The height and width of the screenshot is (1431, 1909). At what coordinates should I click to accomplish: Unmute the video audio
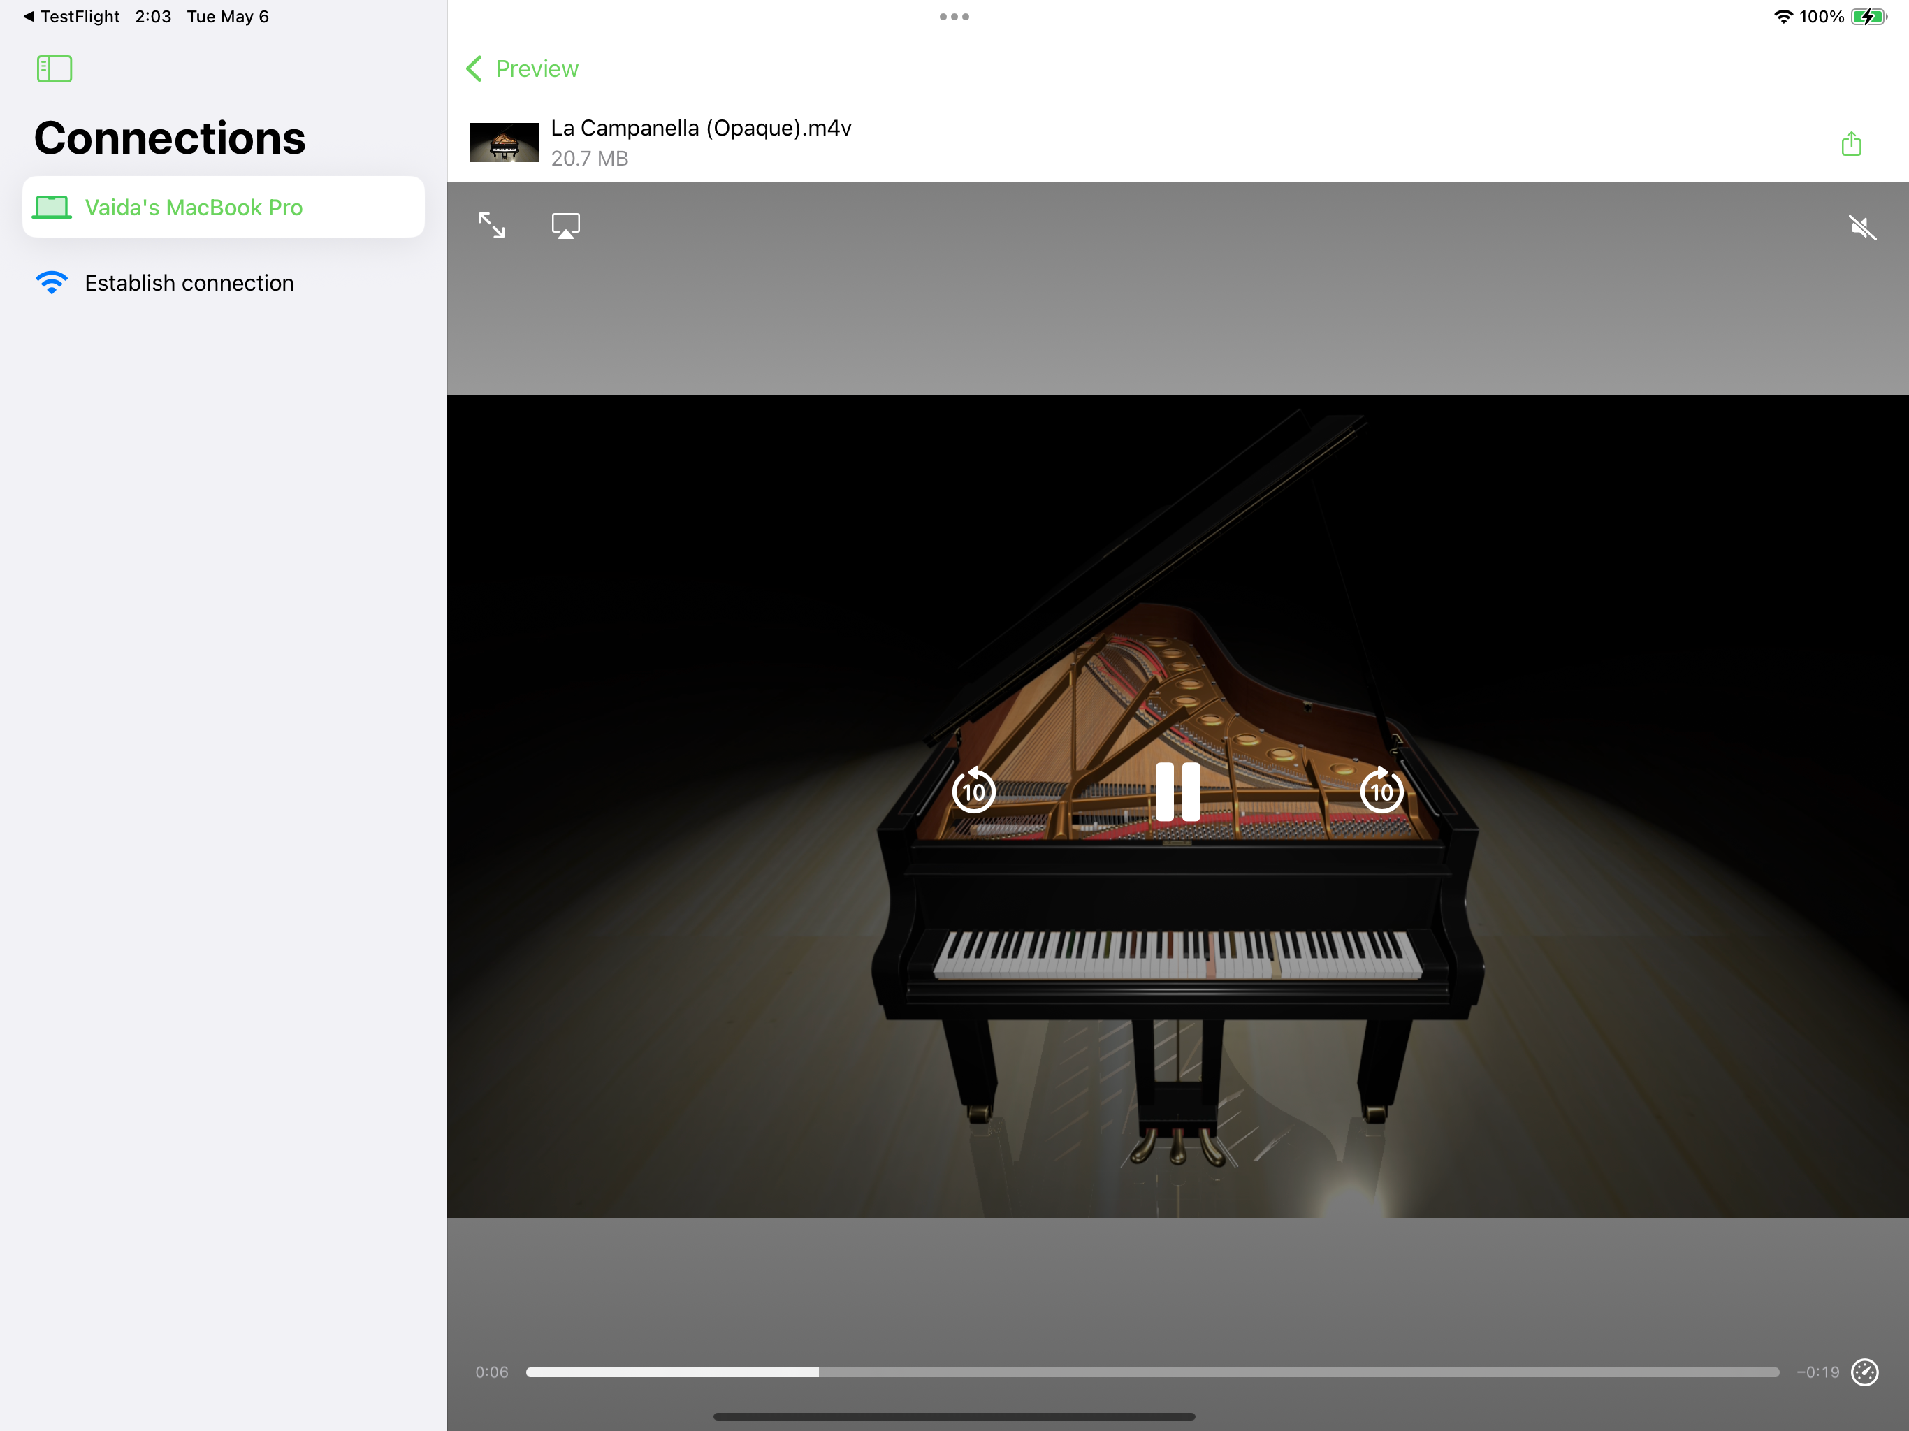coord(1861,227)
